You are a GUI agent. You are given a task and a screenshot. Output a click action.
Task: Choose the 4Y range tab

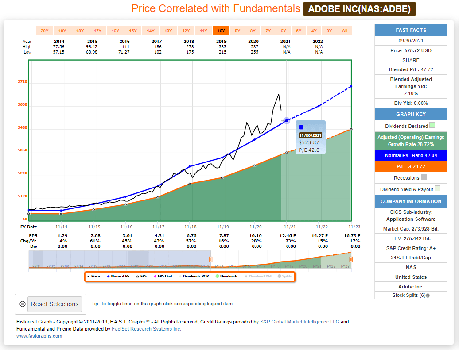(x=314, y=31)
